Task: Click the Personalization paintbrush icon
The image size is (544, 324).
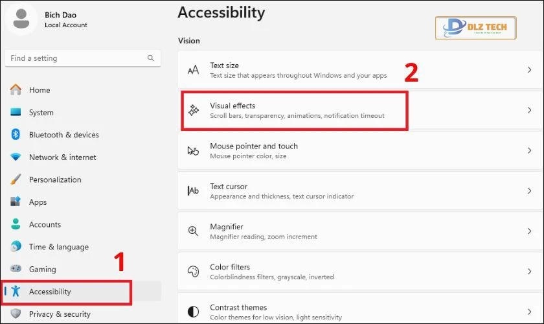Action: (x=16, y=179)
